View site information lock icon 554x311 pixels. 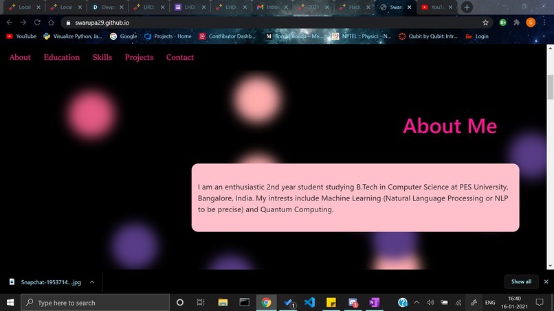pos(68,23)
